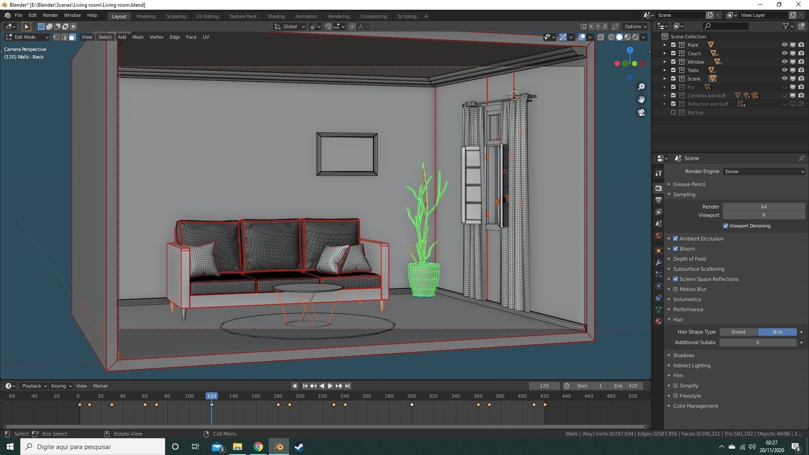Switch to the Shading workspace tab
Image resolution: width=809 pixels, height=455 pixels.
click(x=276, y=16)
